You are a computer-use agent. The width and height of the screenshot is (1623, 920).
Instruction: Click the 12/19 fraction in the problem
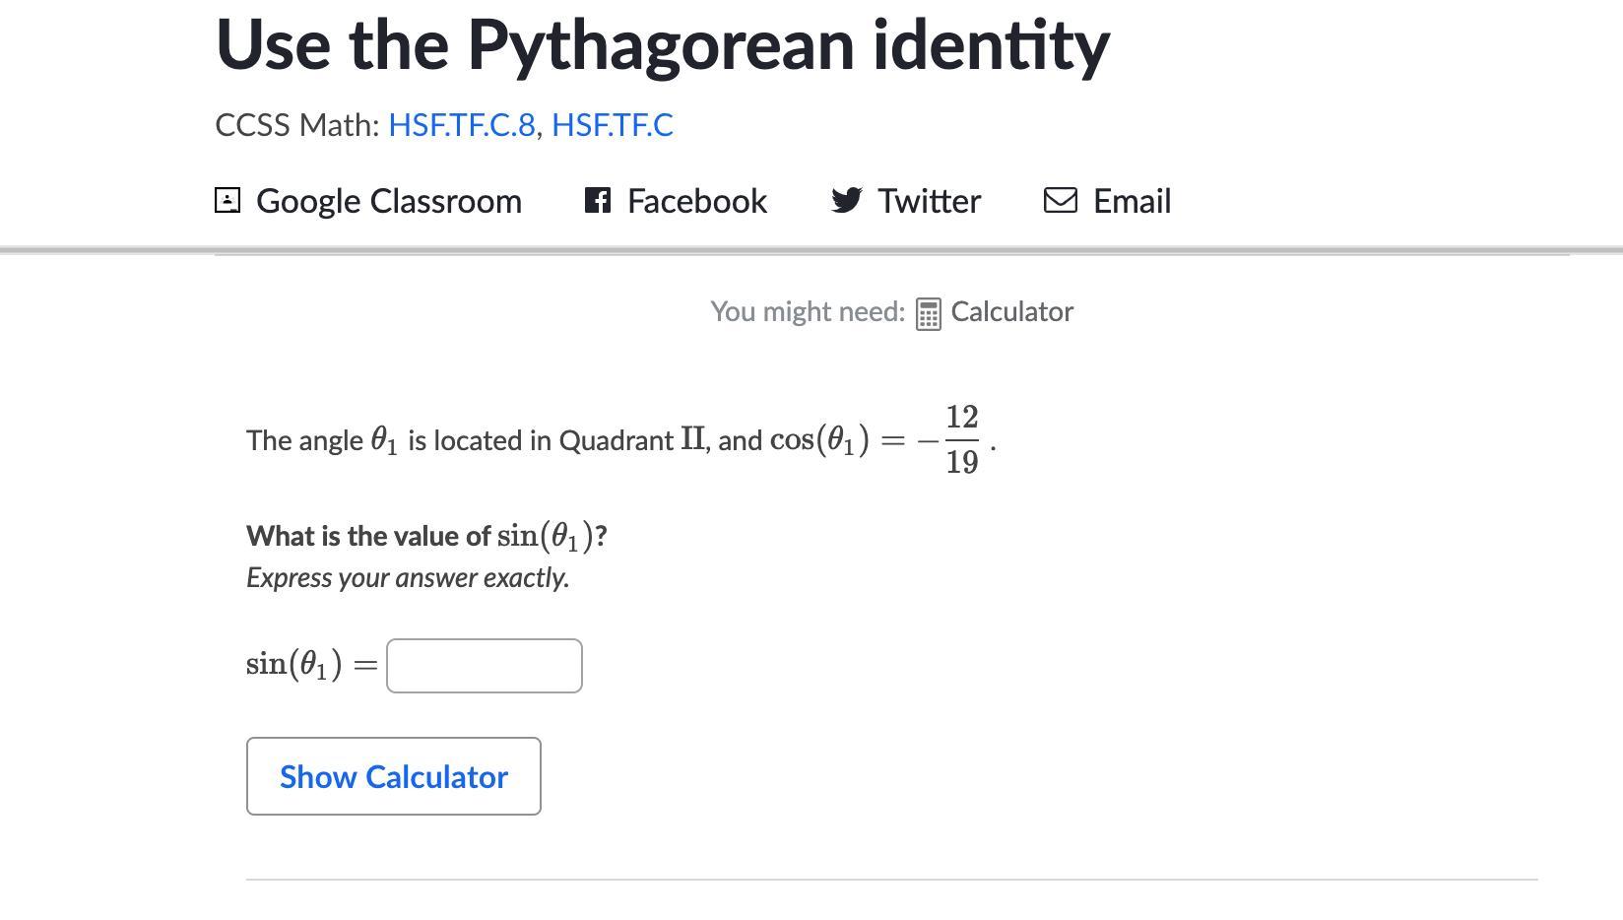point(961,439)
